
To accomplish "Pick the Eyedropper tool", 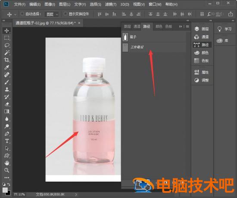I will (7, 67).
